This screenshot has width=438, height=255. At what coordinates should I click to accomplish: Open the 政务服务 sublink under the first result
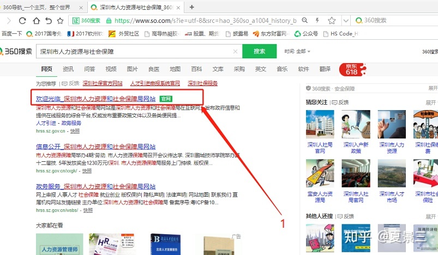71,123
